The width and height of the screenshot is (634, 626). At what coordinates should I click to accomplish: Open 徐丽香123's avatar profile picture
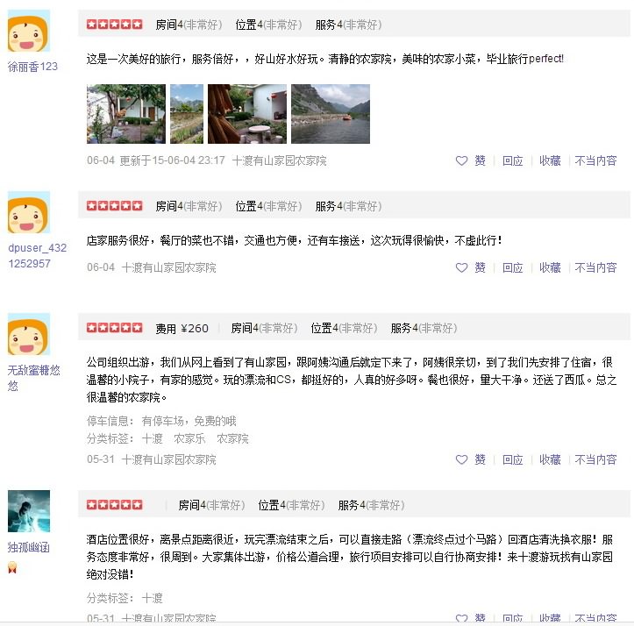point(29,32)
